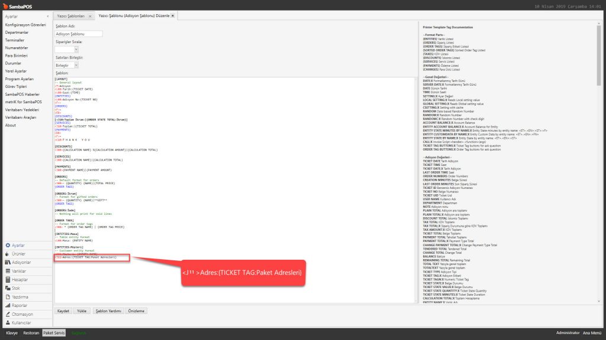
Task: Expand the Satırları Birleştir dropdown
Action: coord(75,65)
